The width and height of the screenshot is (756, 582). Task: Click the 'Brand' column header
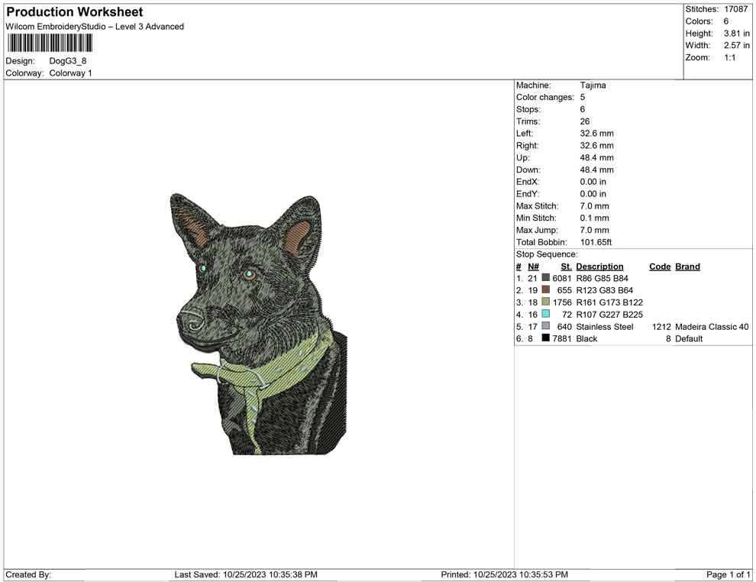pyautogui.click(x=687, y=266)
